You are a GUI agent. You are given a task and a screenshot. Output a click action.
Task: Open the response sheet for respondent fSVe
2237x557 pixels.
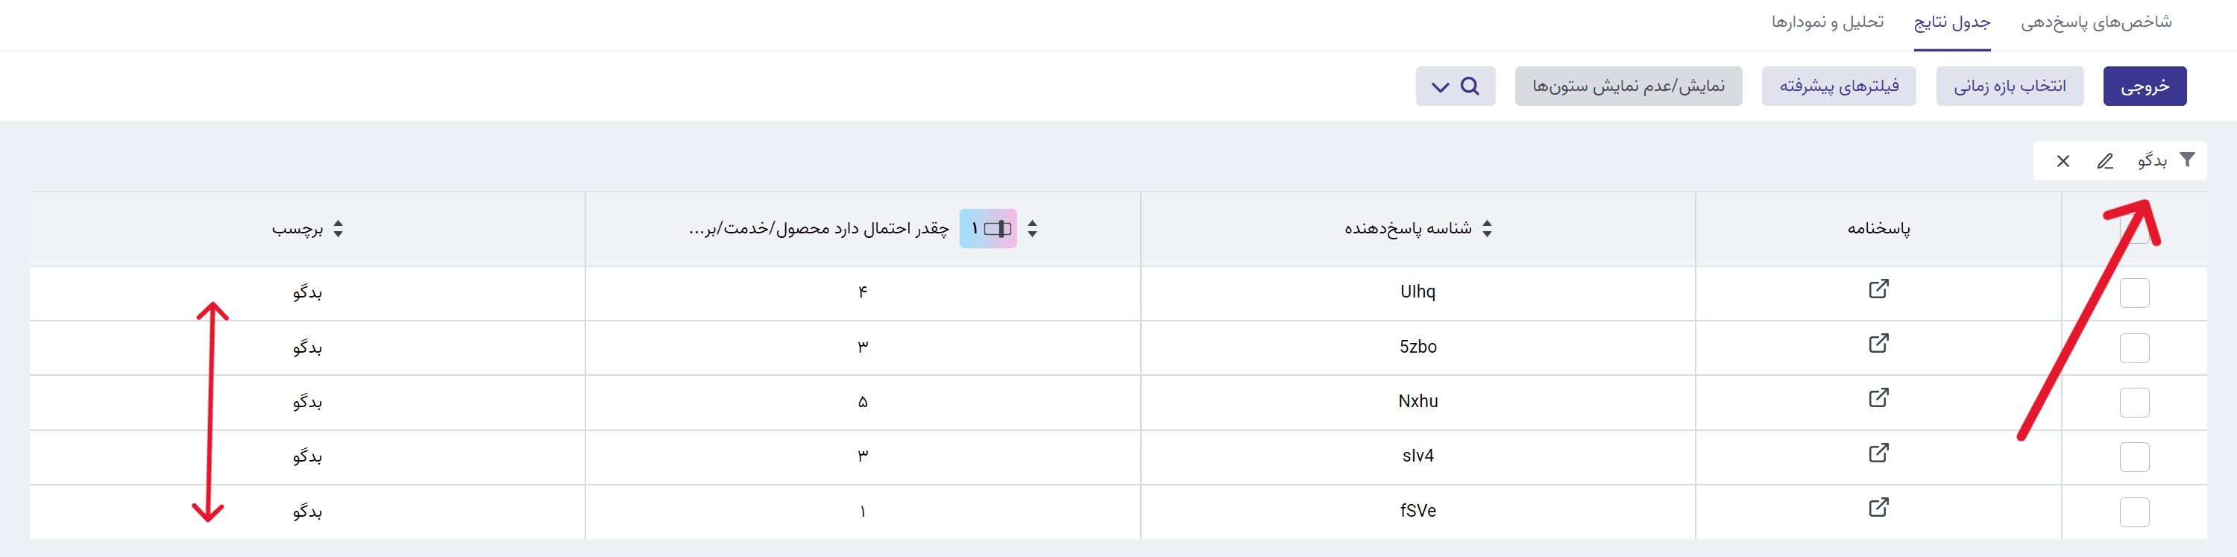pyautogui.click(x=1878, y=509)
